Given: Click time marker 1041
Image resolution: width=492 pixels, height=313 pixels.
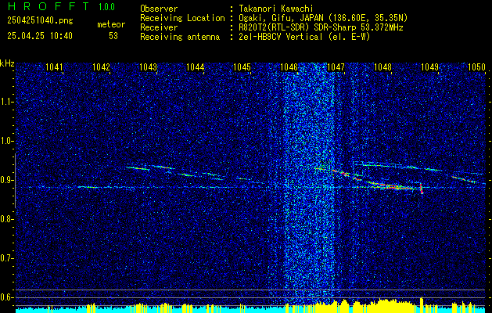Looking at the screenshot, I should pos(54,67).
